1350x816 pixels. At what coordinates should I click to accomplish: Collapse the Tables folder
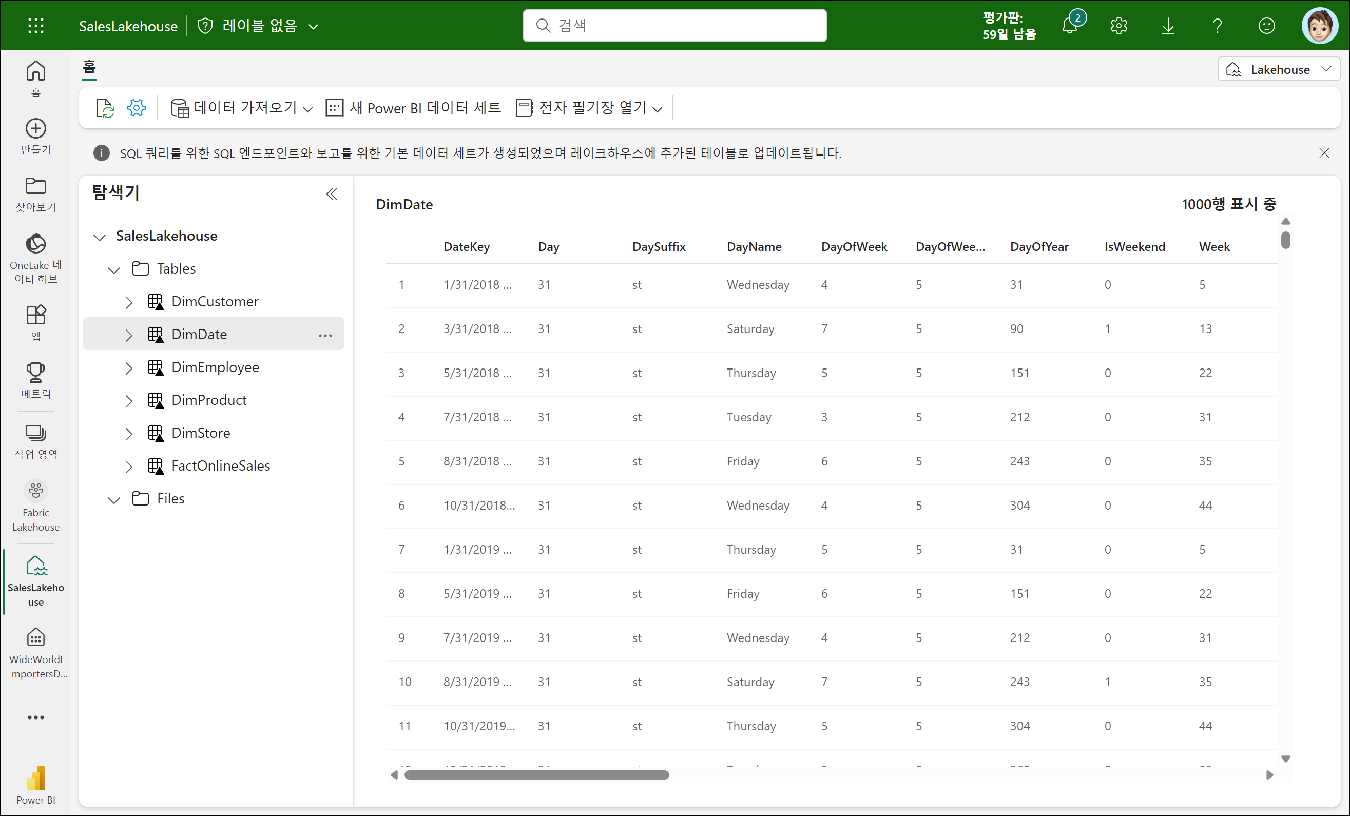[x=114, y=269]
